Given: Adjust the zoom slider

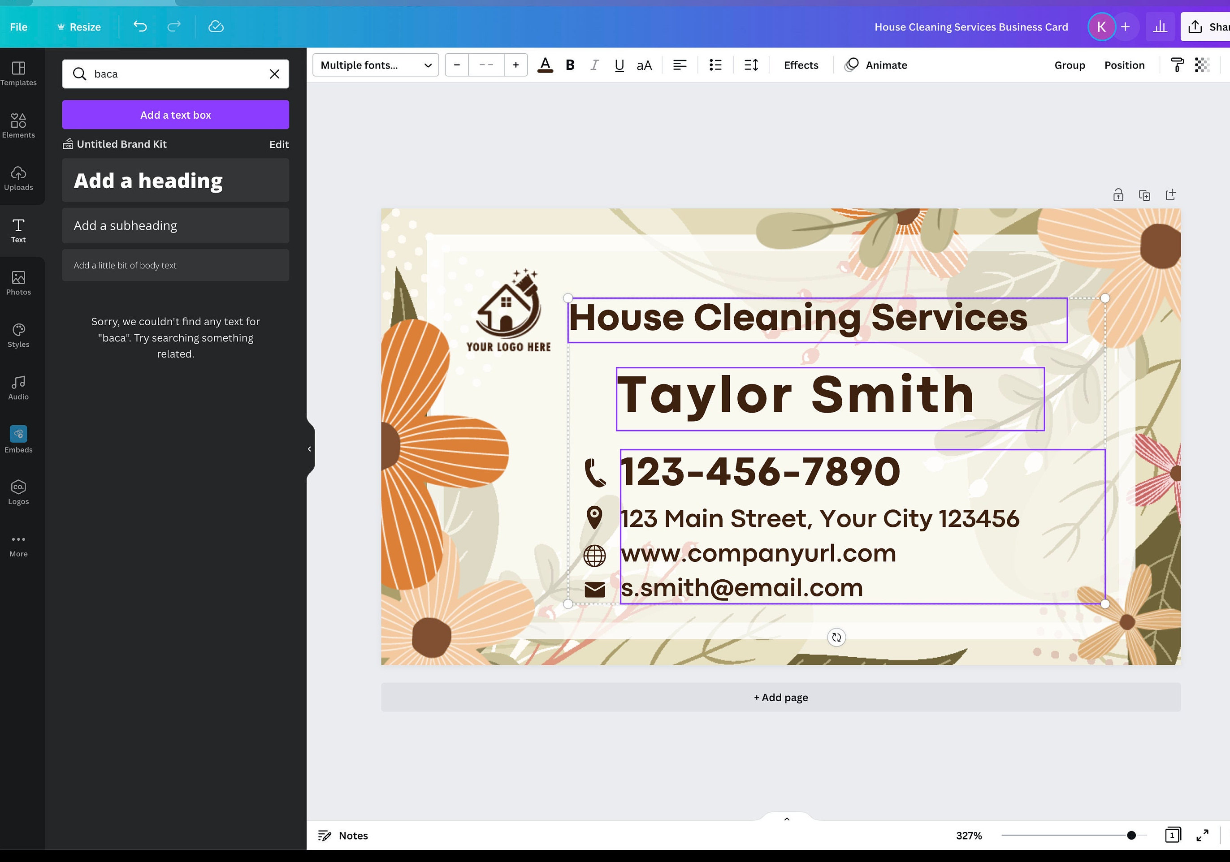Looking at the screenshot, I should (x=1130, y=835).
